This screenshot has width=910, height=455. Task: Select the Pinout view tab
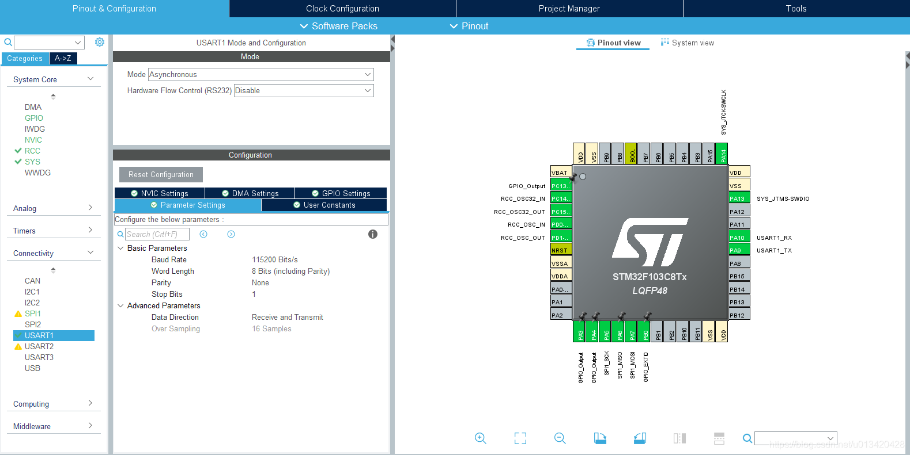pos(613,43)
